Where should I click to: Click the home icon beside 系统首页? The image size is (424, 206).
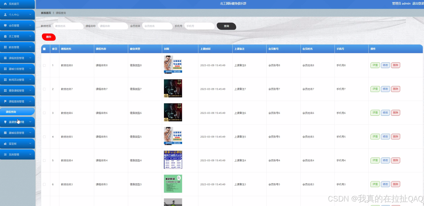(x=5, y=4)
